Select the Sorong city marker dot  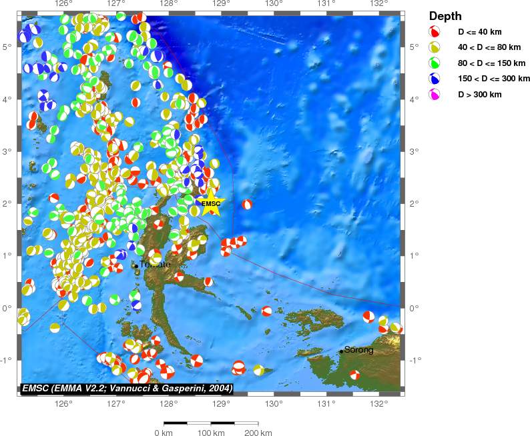[x=341, y=351]
